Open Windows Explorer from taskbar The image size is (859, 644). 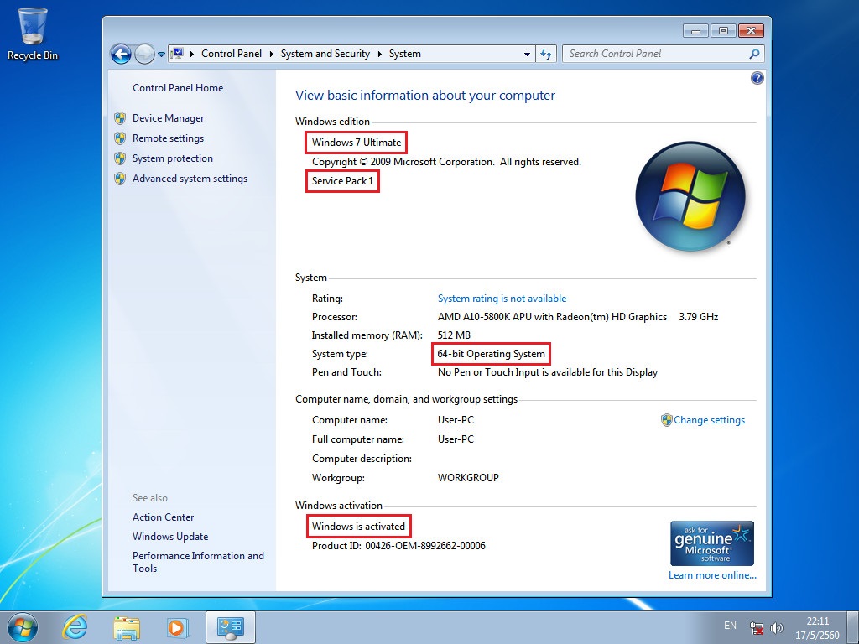pyautogui.click(x=127, y=627)
